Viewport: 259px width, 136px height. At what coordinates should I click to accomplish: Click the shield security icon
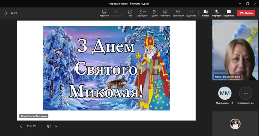coord(5,13)
